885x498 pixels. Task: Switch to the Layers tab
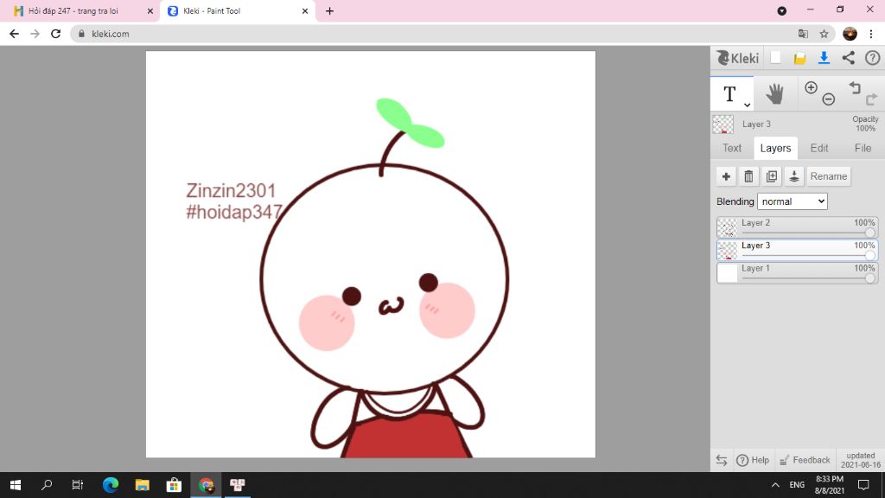(775, 148)
